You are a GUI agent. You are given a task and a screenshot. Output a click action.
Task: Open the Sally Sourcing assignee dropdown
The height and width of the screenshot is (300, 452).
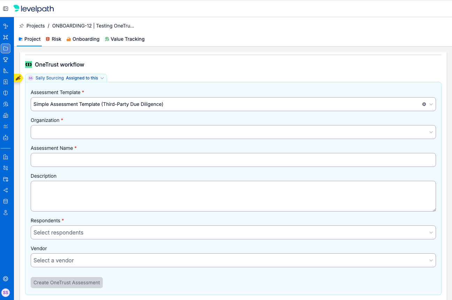coord(66,78)
